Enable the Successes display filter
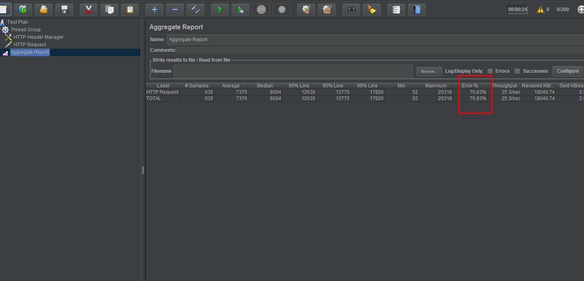 (518, 71)
